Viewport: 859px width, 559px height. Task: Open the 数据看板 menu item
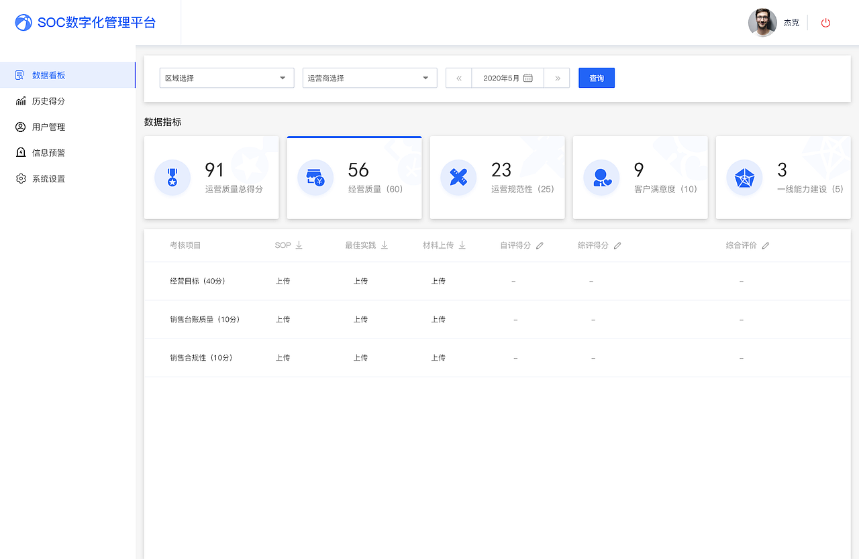(67, 75)
